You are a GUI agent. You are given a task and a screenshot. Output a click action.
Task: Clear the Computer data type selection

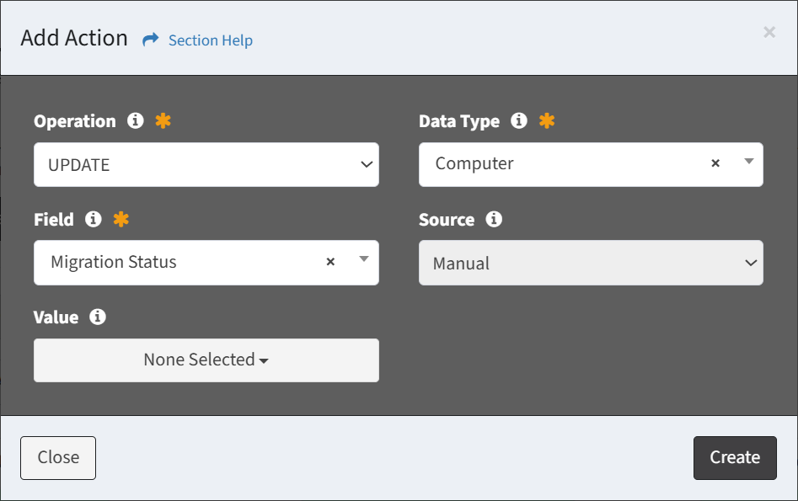pyautogui.click(x=715, y=163)
